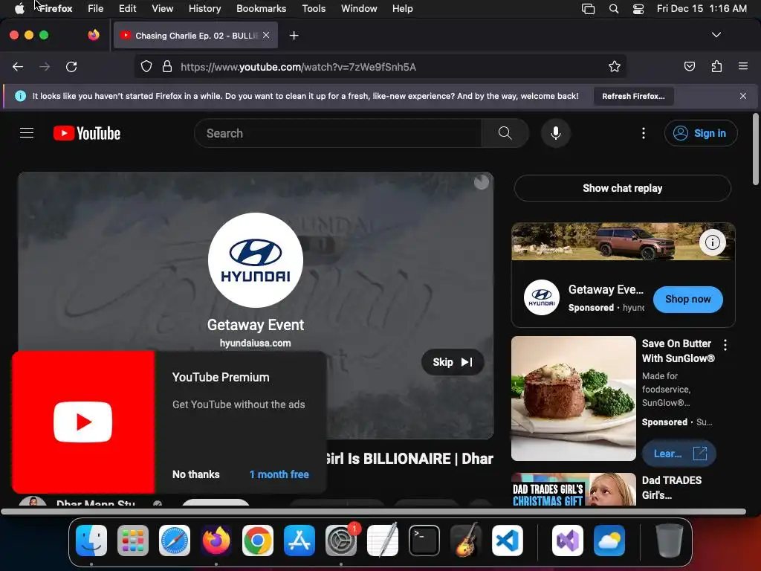Select the Chasing Charlie Ep. 02 tab
Screen dimensions: 761x571
pyautogui.click(x=196, y=36)
